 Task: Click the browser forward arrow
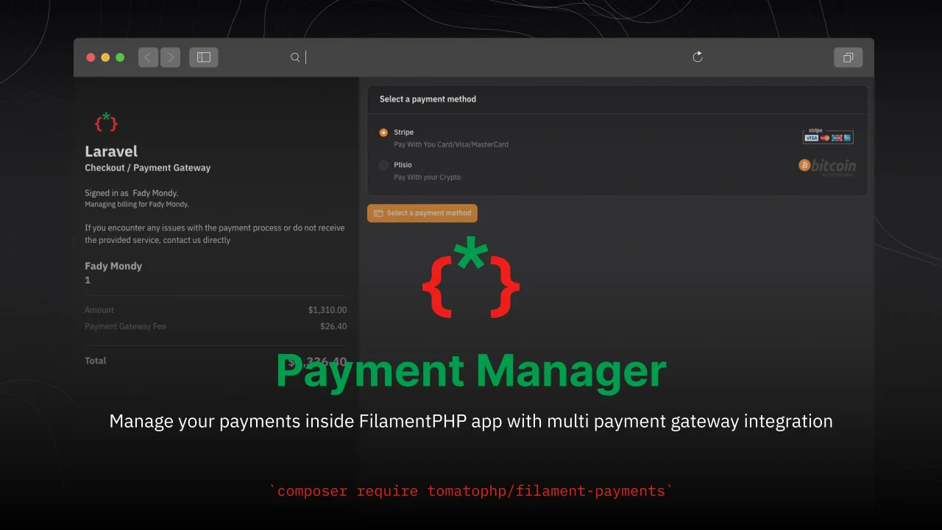pos(170,57)
